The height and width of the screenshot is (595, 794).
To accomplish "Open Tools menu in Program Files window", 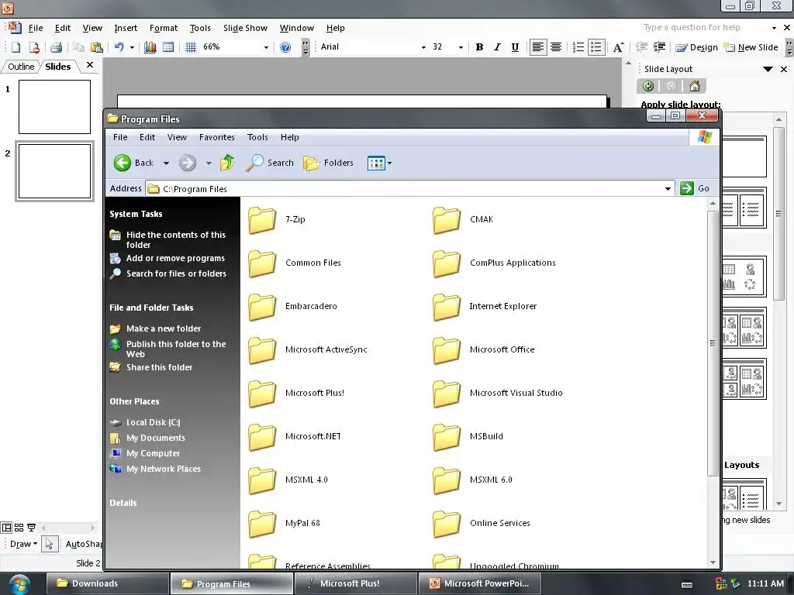I will point(257,137).
